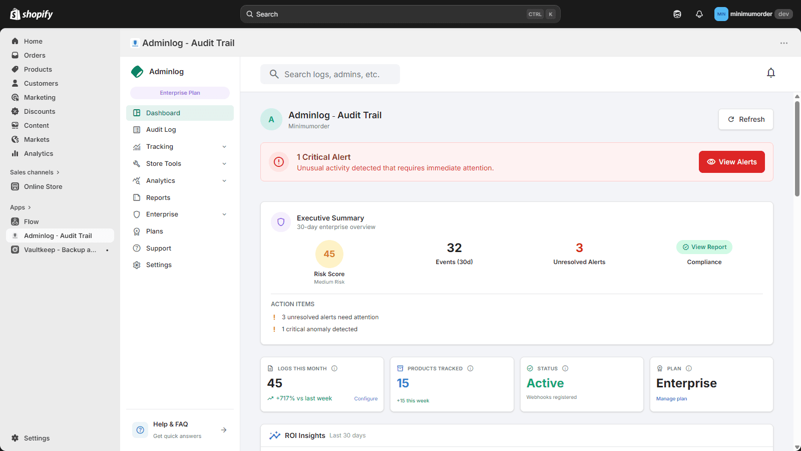This screenshot has width=801, height=451.
Task: Open Adminlog - Audit Trail app in sidebar
Action: 60,236
